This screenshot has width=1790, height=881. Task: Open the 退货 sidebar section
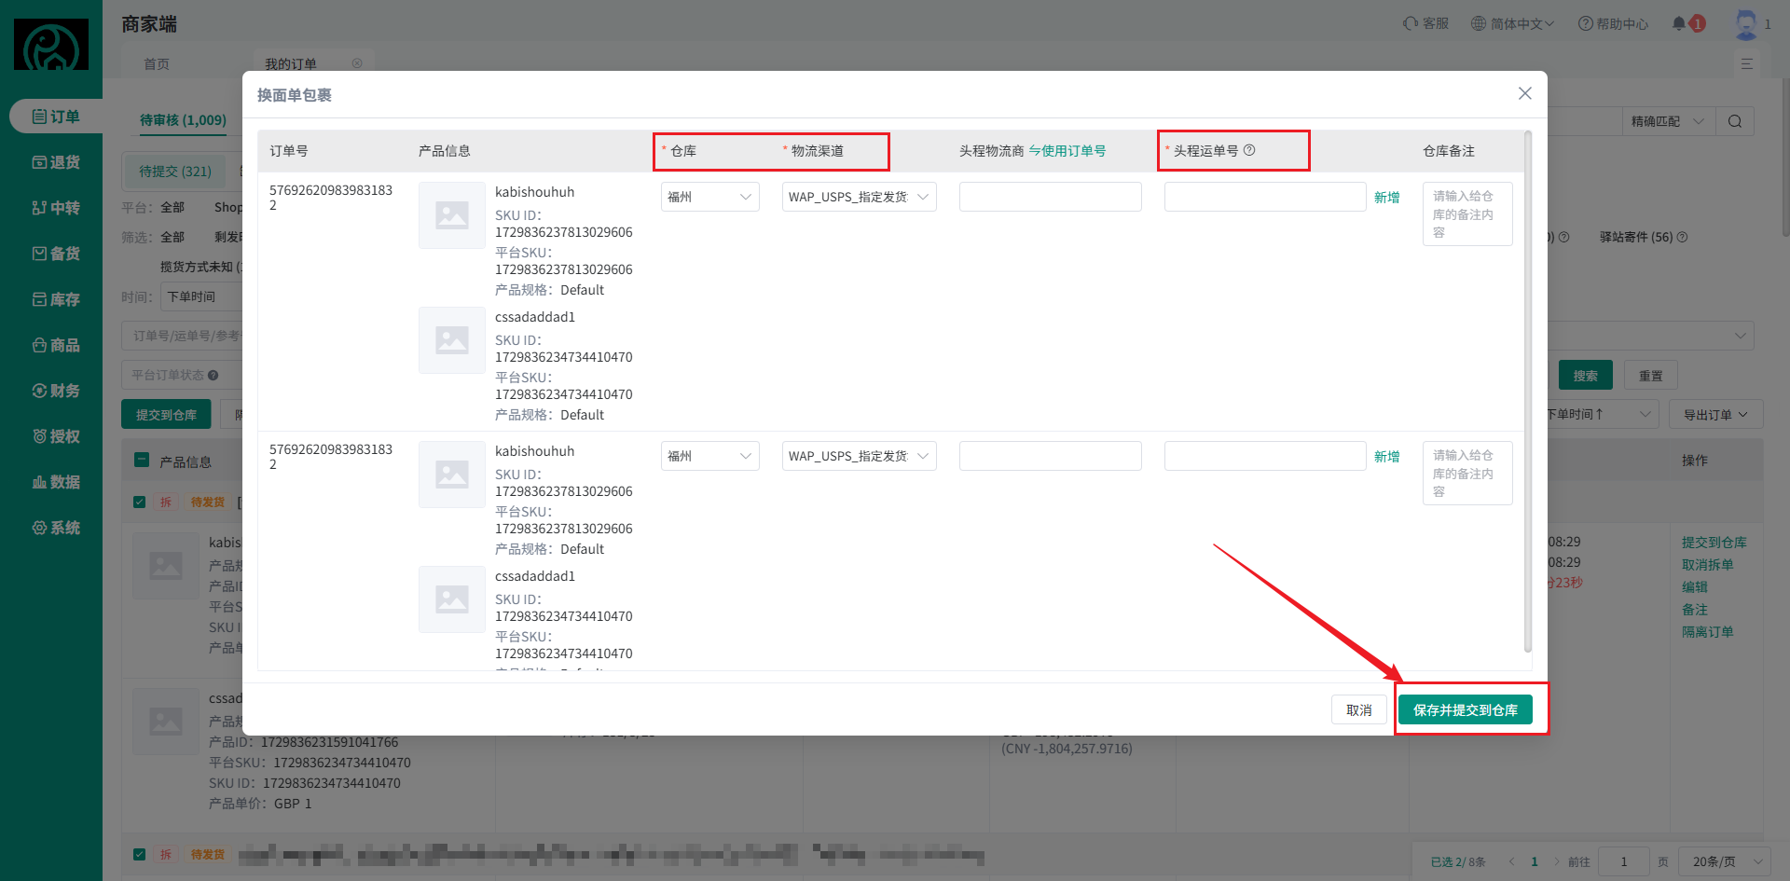tap(56, 162)
